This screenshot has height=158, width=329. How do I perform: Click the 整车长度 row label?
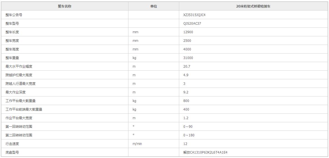[12, 32]
